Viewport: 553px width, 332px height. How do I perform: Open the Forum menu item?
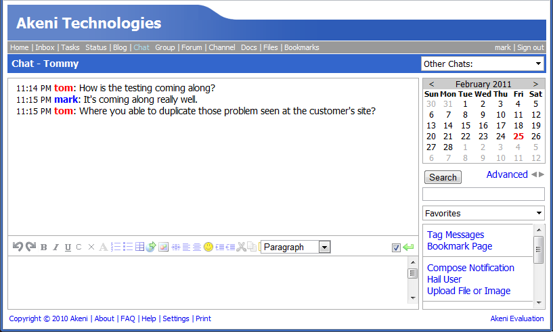tap(192, 47)
